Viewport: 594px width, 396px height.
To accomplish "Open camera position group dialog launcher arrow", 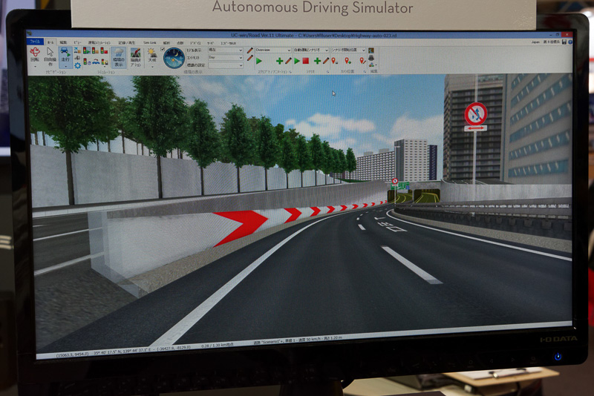I will [365, 71].
